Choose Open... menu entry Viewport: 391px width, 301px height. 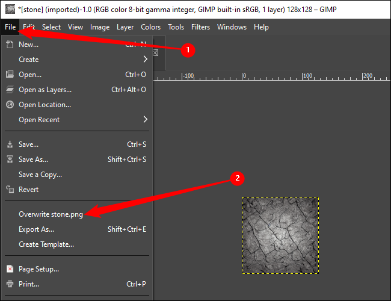click(x=77, y=75)
